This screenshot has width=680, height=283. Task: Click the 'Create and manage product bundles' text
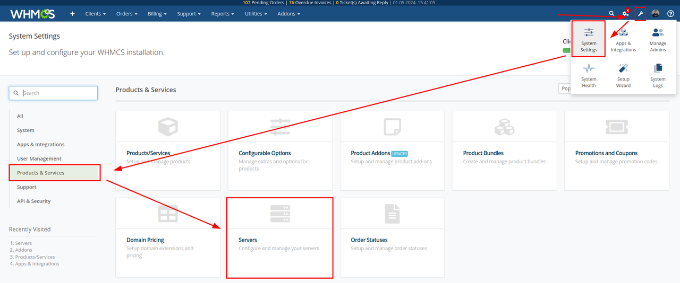tap(504, 162)
